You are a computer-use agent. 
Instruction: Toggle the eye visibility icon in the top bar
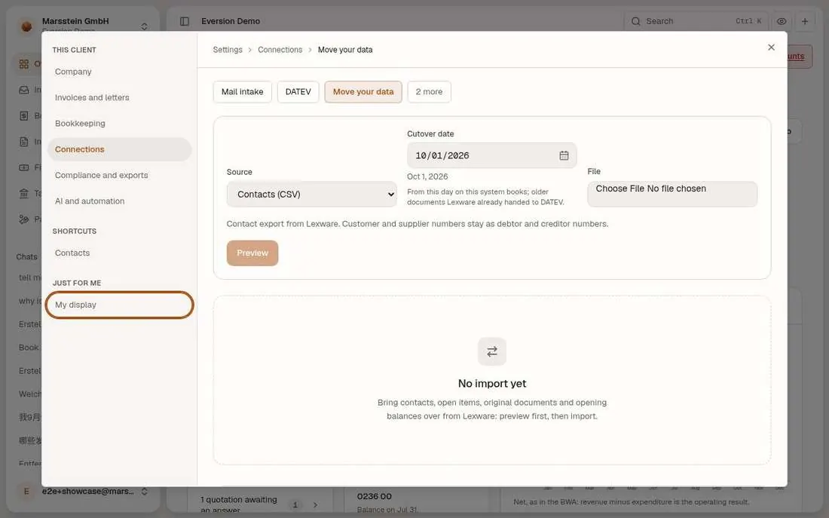tap(782, 21)
